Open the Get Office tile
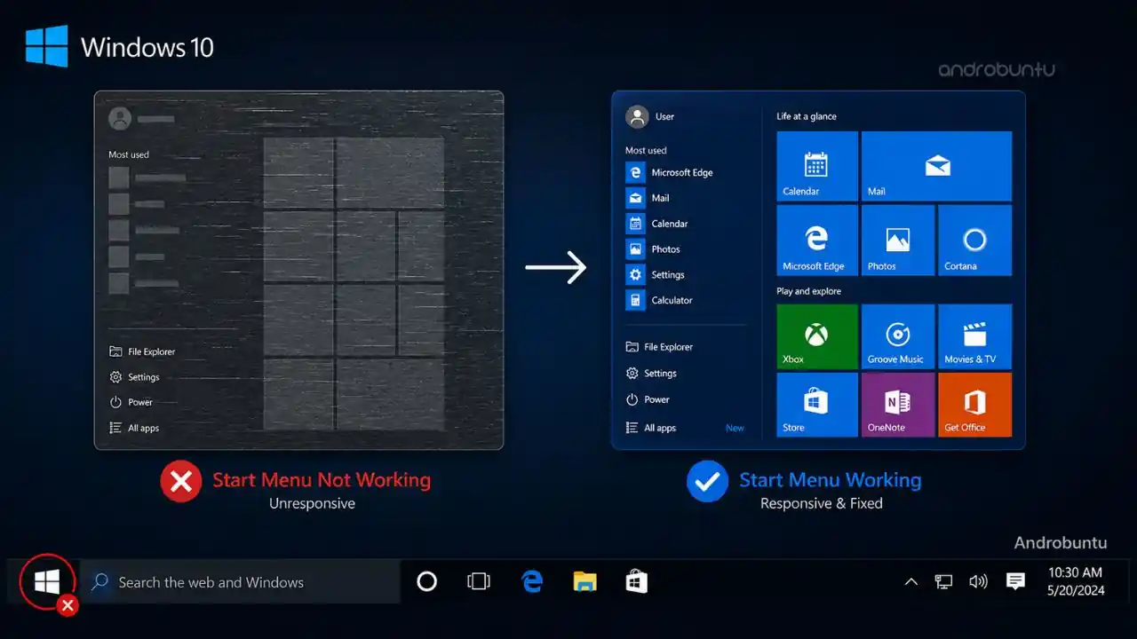1137x639 pixels. [x=974, y=405]
